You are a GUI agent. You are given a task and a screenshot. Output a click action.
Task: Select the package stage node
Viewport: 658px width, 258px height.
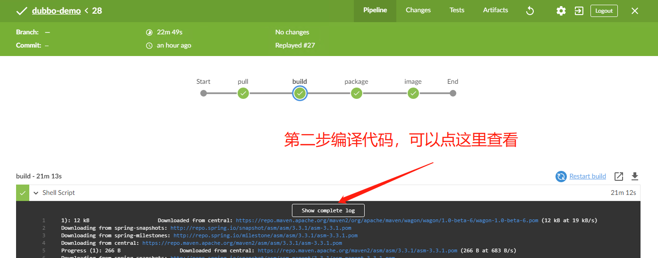[357, 93]
